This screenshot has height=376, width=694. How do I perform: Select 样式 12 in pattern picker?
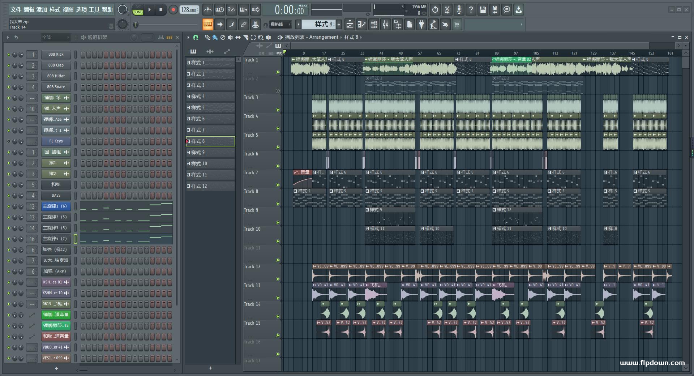(x=210, y=186)
